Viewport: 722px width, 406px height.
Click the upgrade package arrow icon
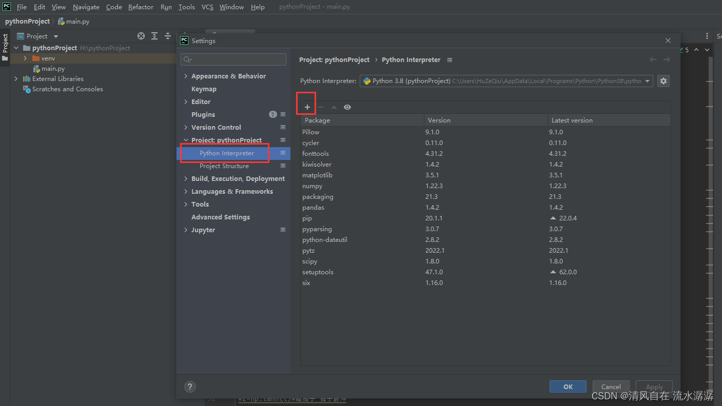pyautogui.click(x=334, y=107)
